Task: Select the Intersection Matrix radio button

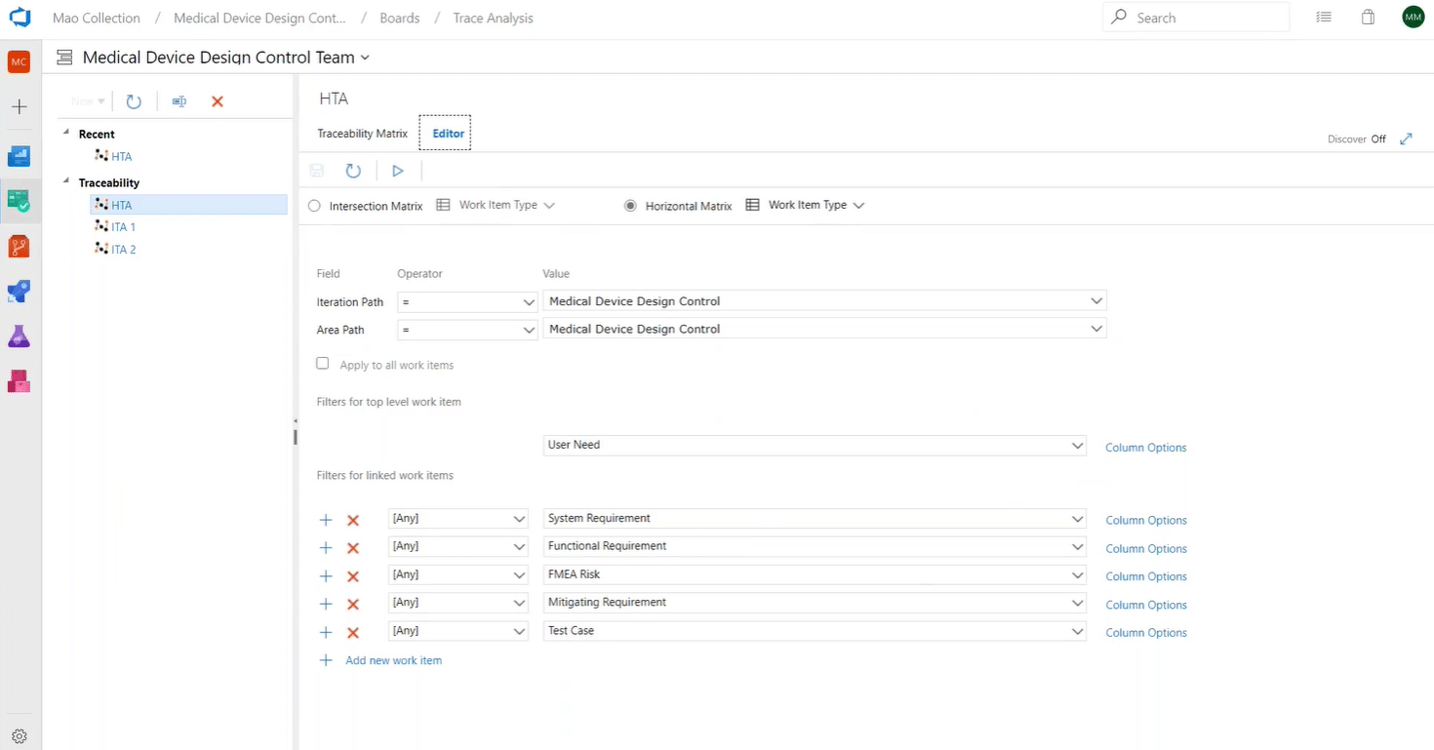Action: coord(313,205)
